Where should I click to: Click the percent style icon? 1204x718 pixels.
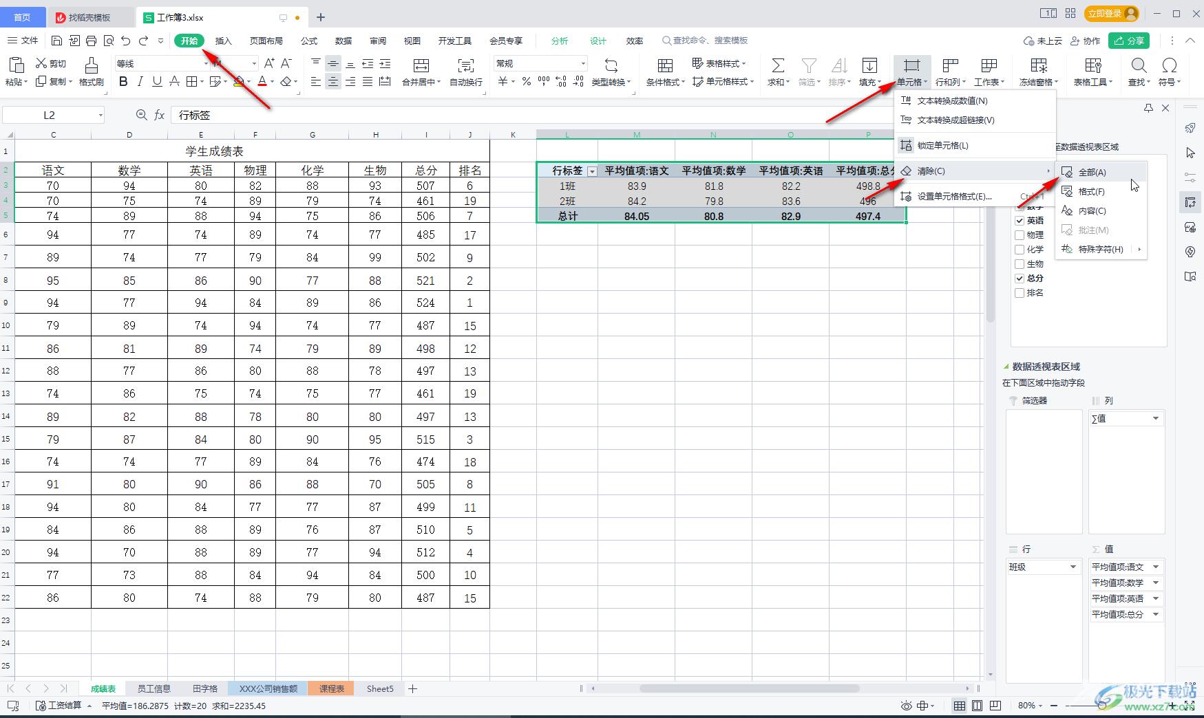tap(527, 82)
